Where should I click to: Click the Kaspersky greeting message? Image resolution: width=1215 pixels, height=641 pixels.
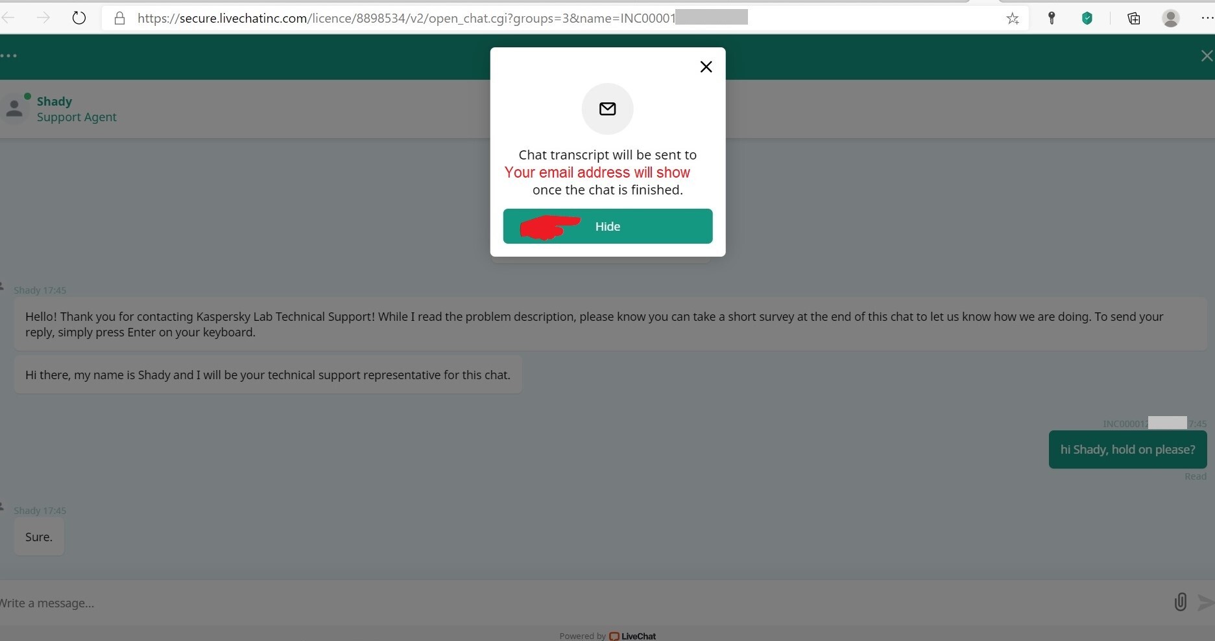coord(610,324)
